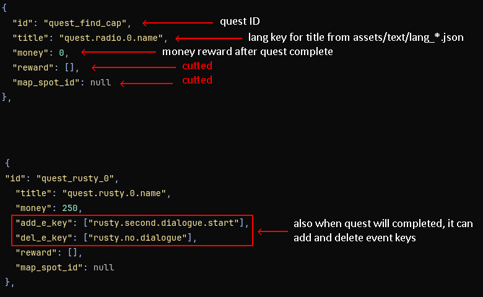Image resolution: width=483 pixels, height=297 pixels.
Task: Click the "quest.rusty.0.name" title value
Action: (x=120, y=193)
